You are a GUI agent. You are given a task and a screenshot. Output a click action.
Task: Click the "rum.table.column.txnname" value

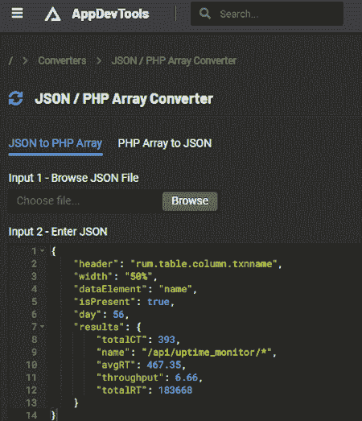click(x=204, y=264)
